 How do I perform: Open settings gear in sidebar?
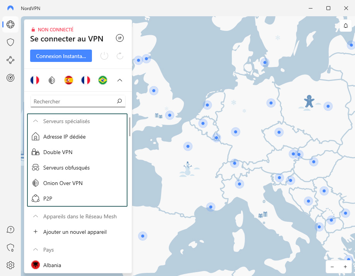pyautogui.click(x=10, y=265)
